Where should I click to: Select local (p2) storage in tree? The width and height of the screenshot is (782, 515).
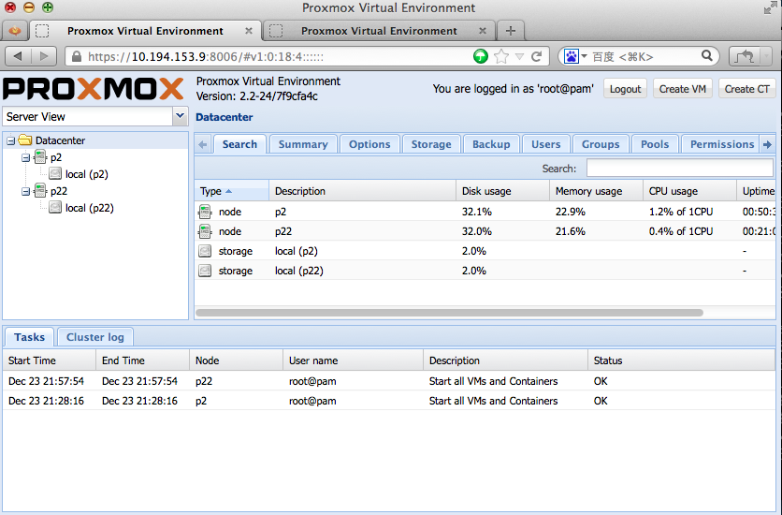point(87,174)
